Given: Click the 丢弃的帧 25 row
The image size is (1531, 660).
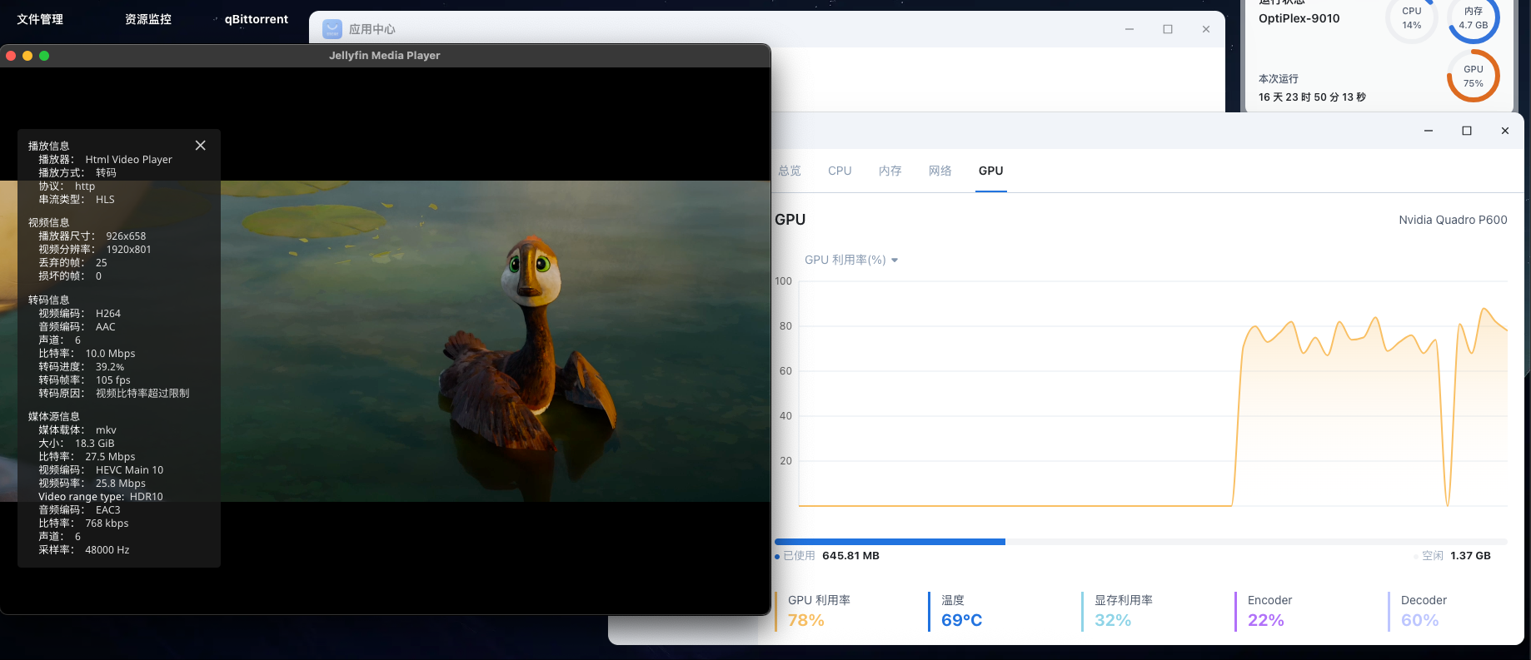Looking at the screenshot, I should click(x=72, y=263).
